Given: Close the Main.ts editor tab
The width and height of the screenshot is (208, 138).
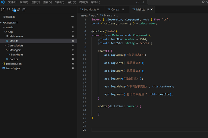Looking at the screenshot, I should click(152, 10).
